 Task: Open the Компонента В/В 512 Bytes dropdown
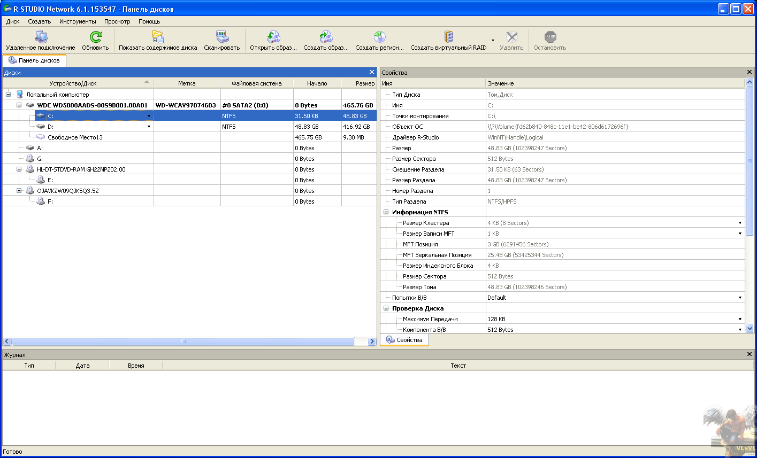coord(740,330)
